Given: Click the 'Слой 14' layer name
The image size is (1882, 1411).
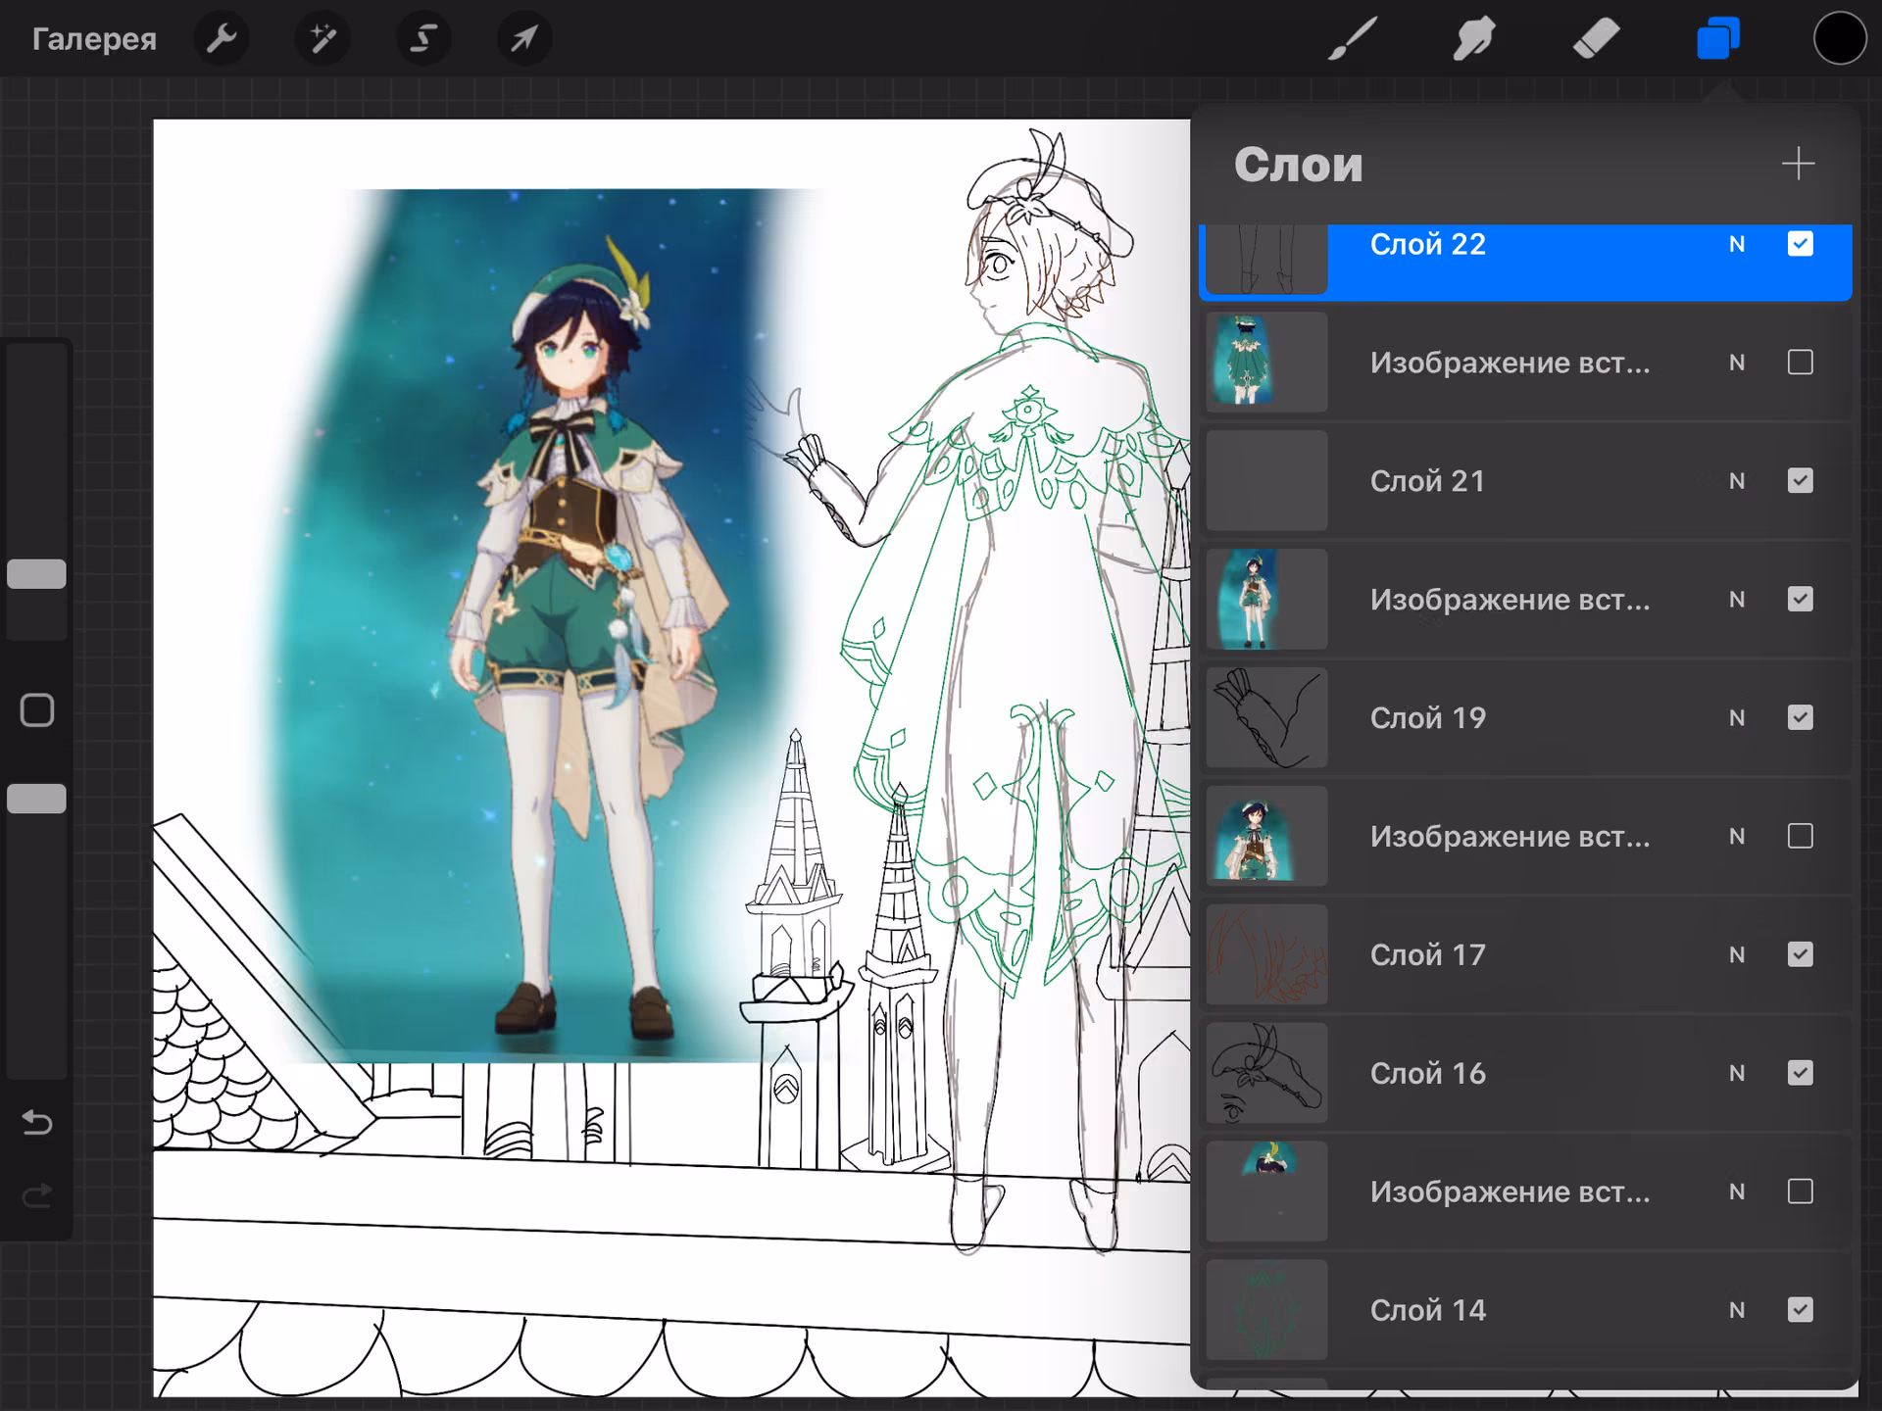Looking at the screenshot, I should click(x=1428, y=1311).
